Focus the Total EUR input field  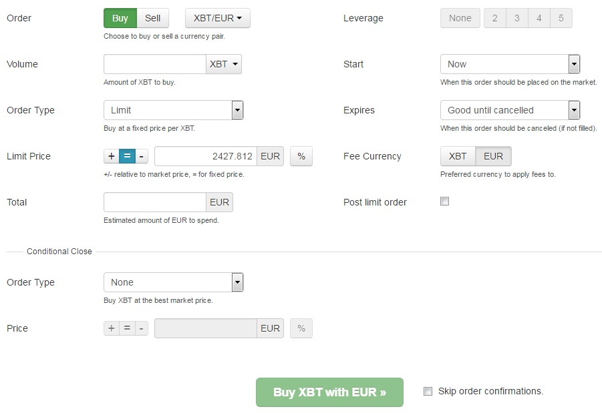[x=155, y=202]
